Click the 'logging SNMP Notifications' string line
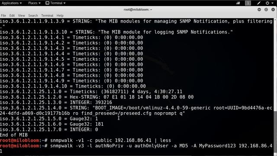Viewport: 277px width, 156px height. click(116, 32)
